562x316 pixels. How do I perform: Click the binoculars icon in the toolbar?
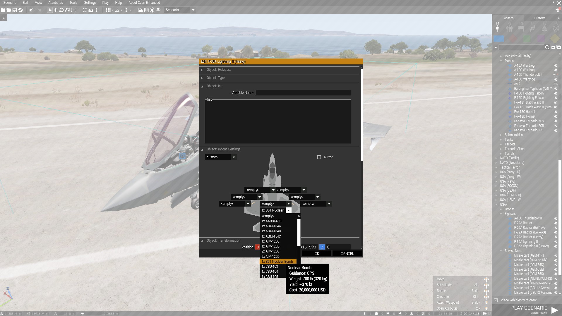coord(158,10)
